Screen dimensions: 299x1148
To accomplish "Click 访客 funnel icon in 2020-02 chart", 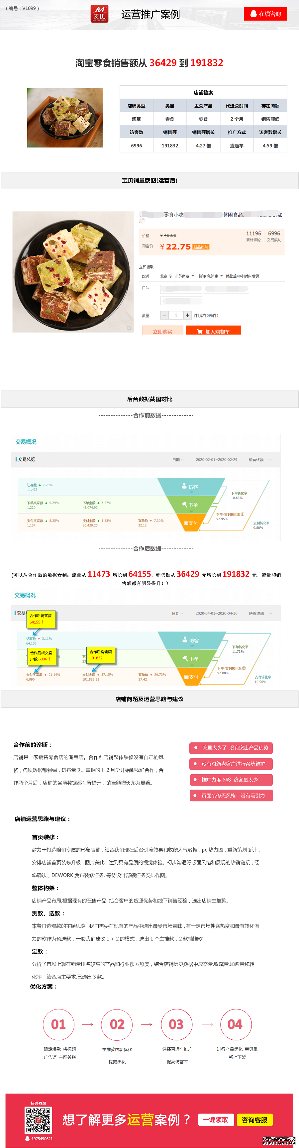I will click(184, 486).
